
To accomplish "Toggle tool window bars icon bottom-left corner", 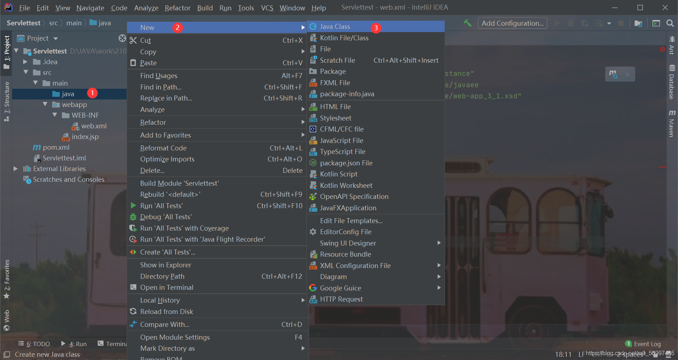I will click(x=7, y=354).
